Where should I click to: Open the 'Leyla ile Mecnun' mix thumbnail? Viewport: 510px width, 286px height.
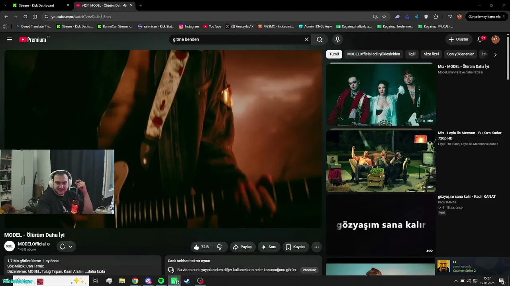click(x=381, y=160)
